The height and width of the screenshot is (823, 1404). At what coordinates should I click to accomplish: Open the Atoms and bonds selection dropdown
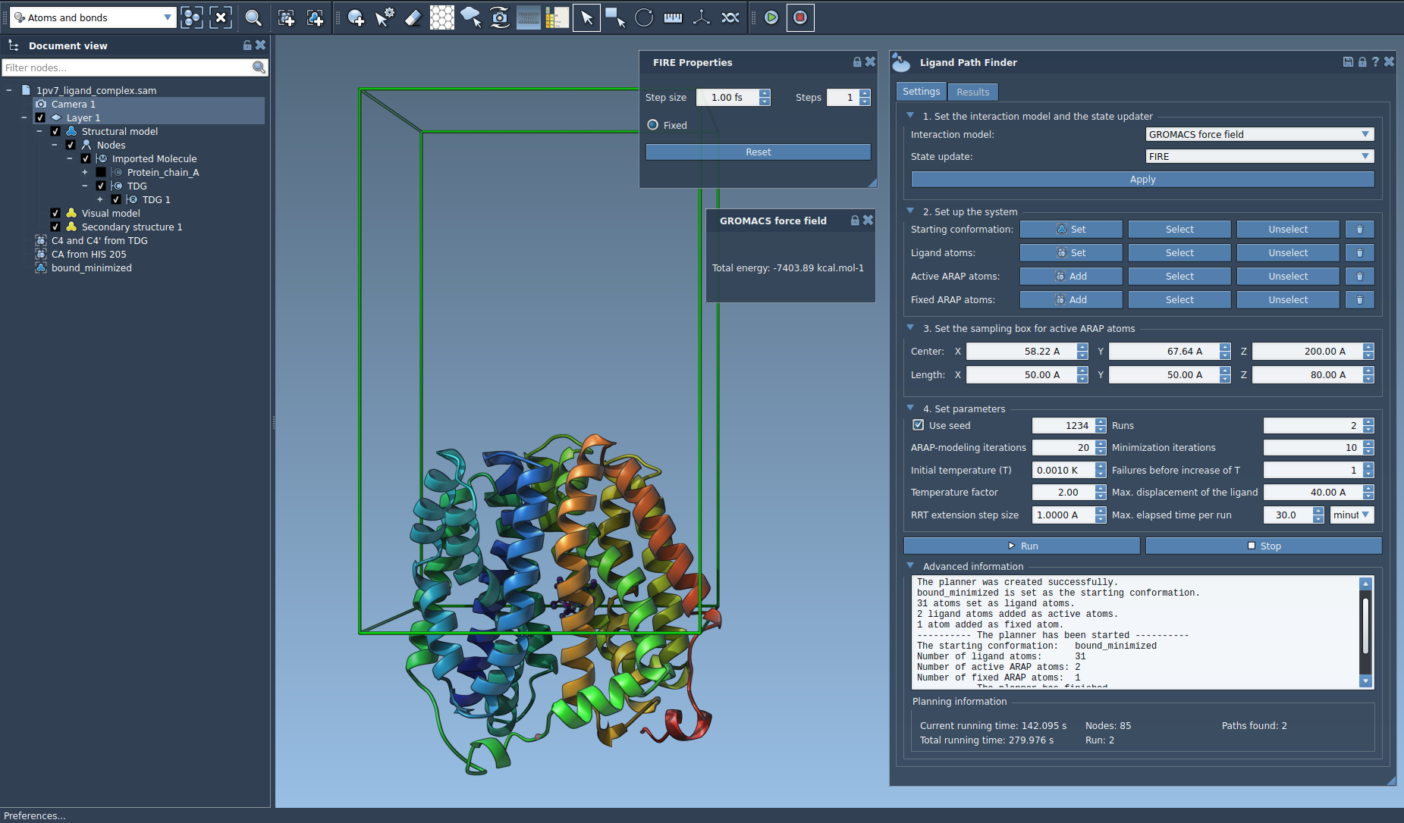tap(93, 17)
